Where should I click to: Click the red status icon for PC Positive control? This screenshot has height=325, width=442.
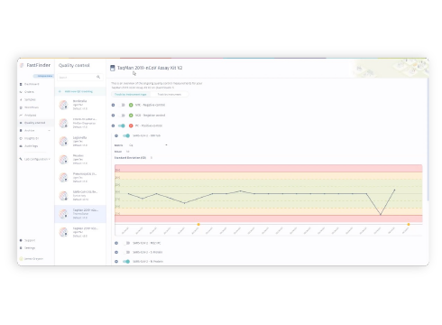coord(131,125)
